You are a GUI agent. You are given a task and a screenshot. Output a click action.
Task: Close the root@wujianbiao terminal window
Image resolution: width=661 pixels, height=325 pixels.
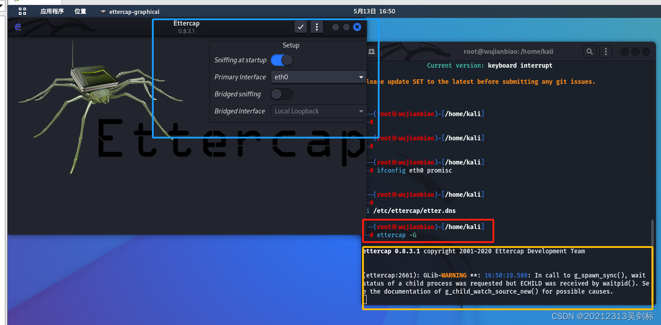coord(646,52)
